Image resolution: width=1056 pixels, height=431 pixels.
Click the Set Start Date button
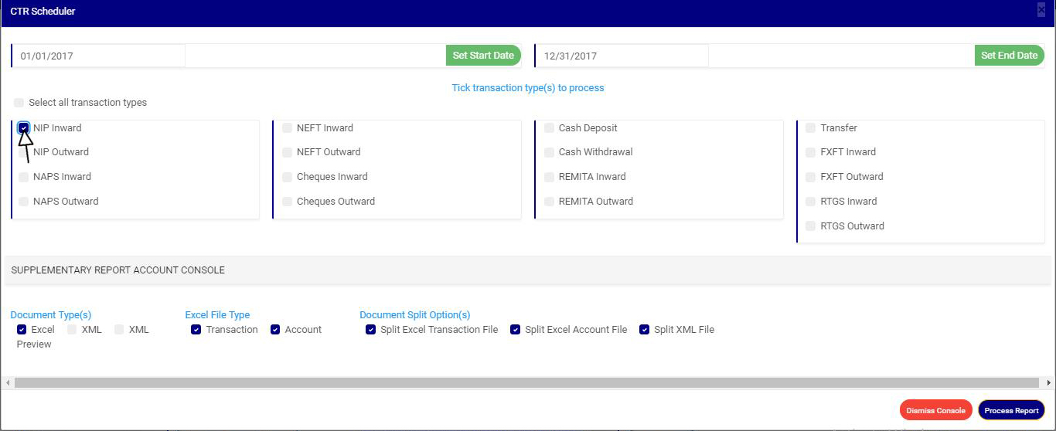(483, 56)
